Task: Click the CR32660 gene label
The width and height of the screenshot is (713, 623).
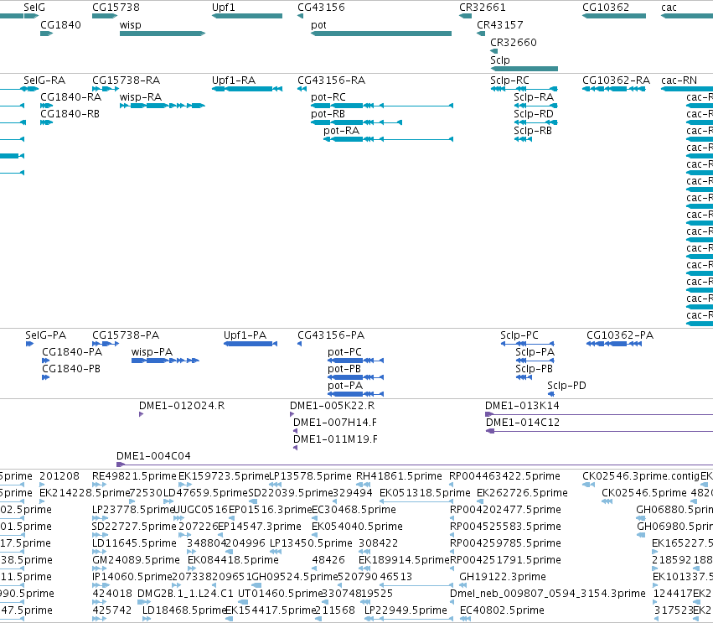Action: pyautogui.click(x=514, y=42)
